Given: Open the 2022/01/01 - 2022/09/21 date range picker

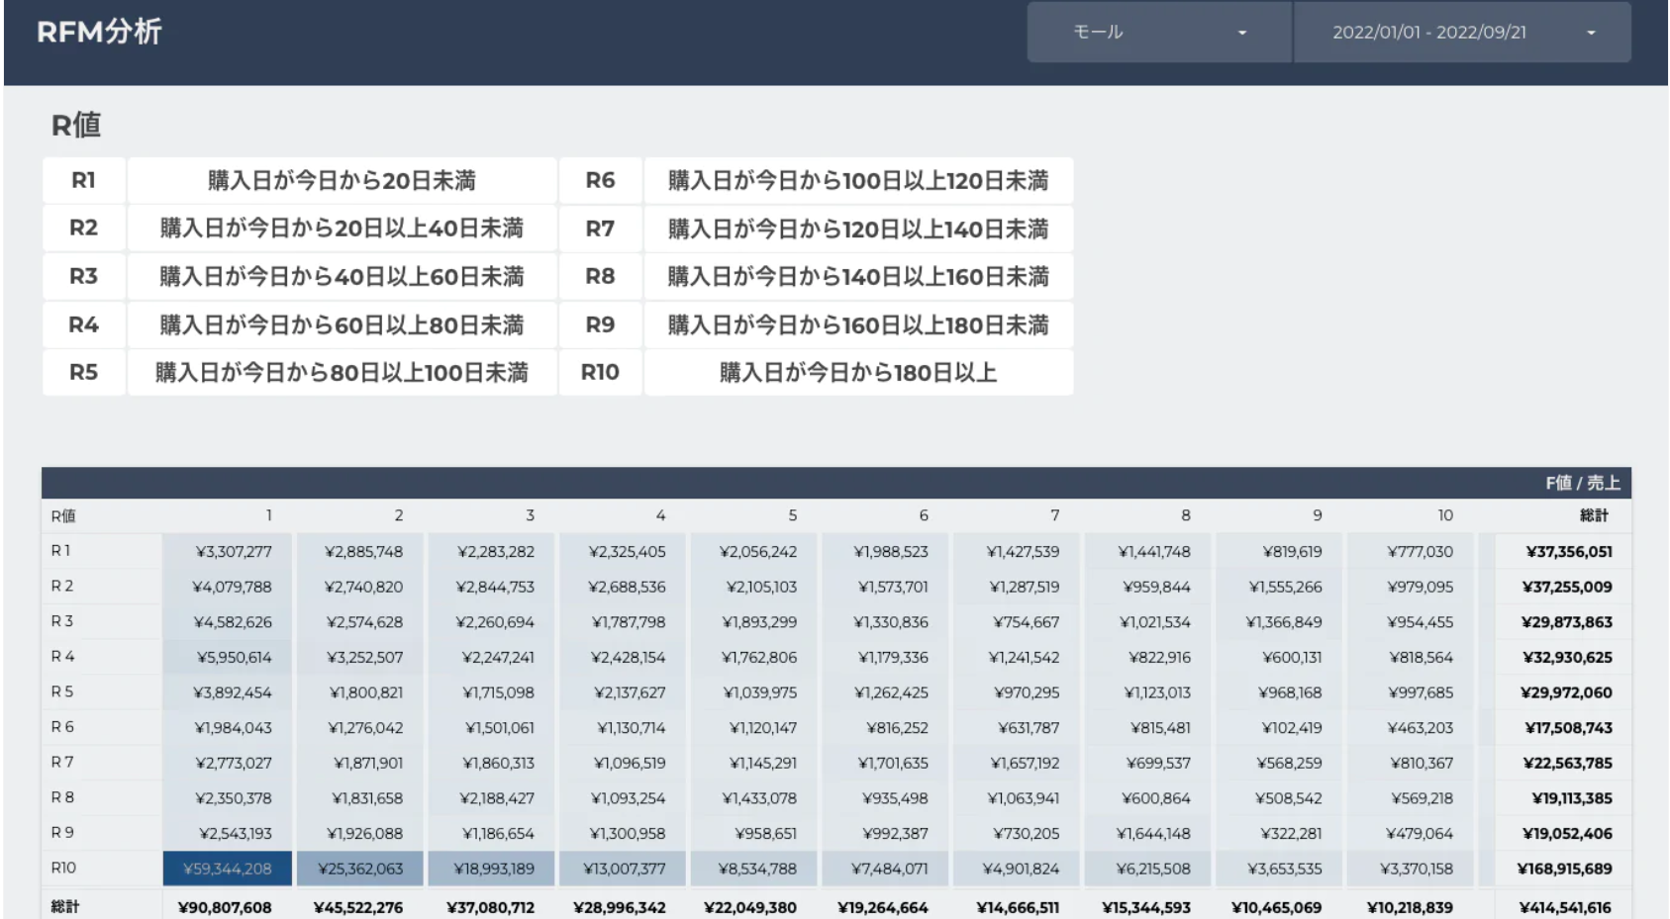Looking at the screenshot, I should coord(1428,33).
